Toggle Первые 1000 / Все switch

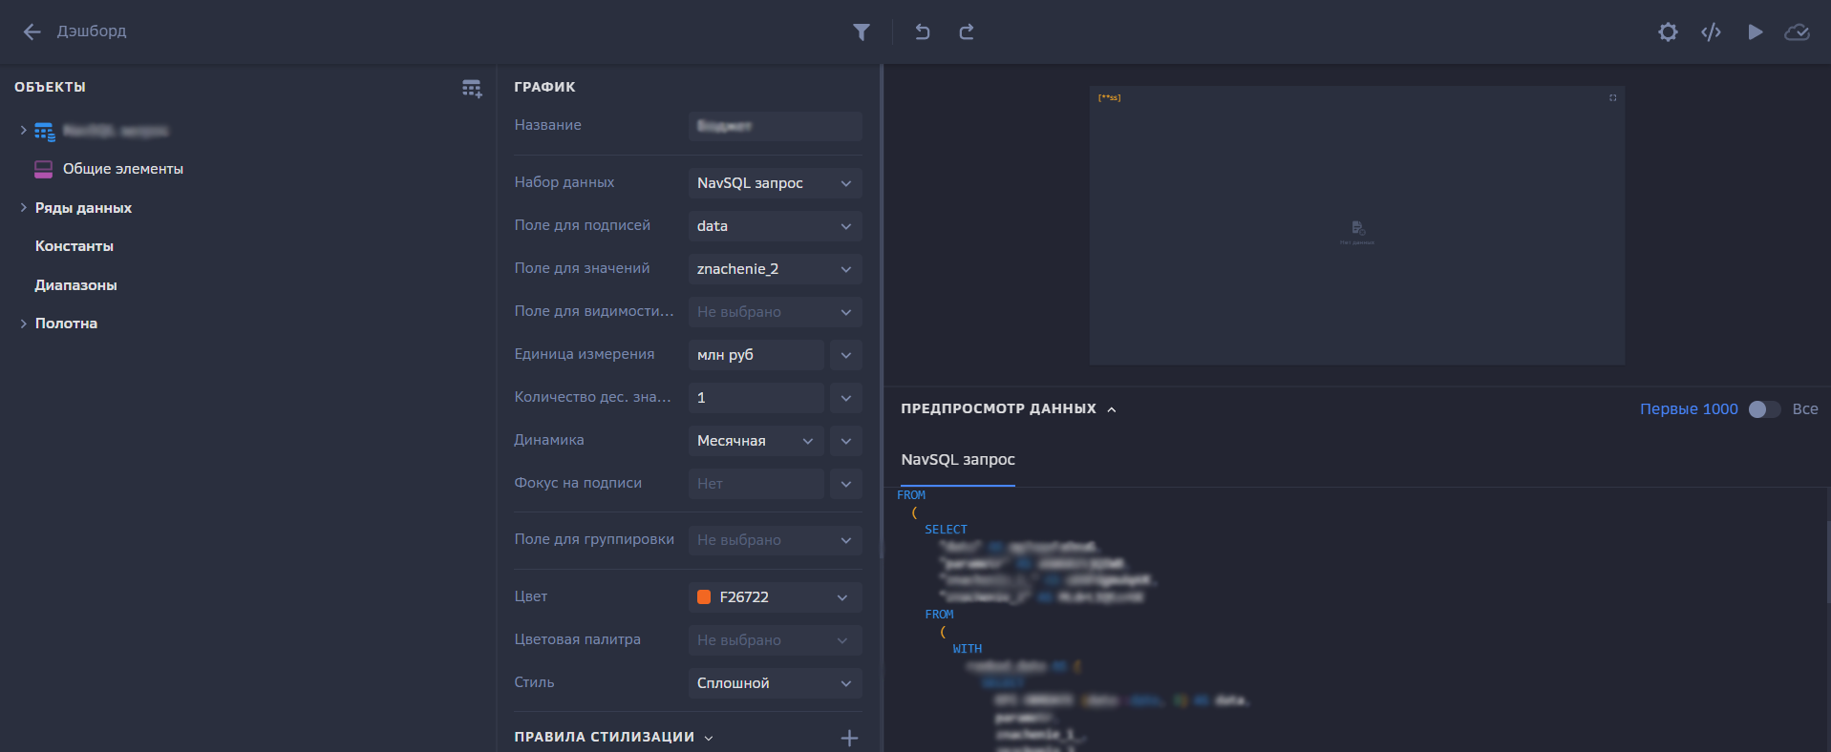pyautogui.click(x=1763, y=409)
